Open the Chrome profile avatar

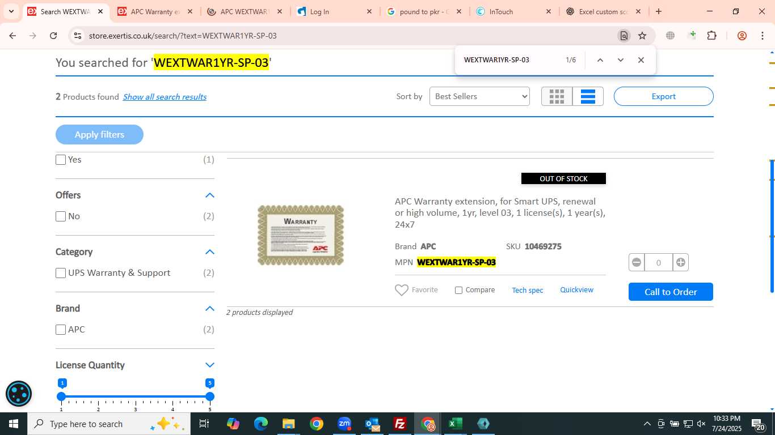click(742, 36)
